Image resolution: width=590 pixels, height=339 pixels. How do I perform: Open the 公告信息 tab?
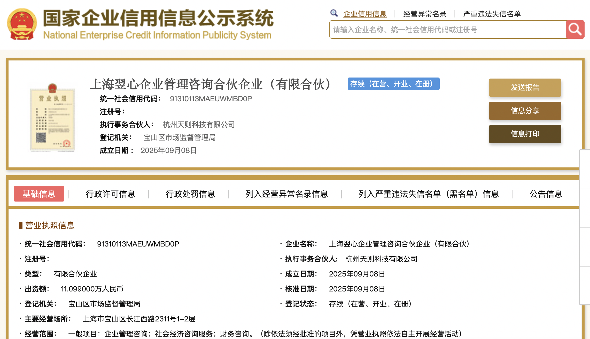pos(546,194)
